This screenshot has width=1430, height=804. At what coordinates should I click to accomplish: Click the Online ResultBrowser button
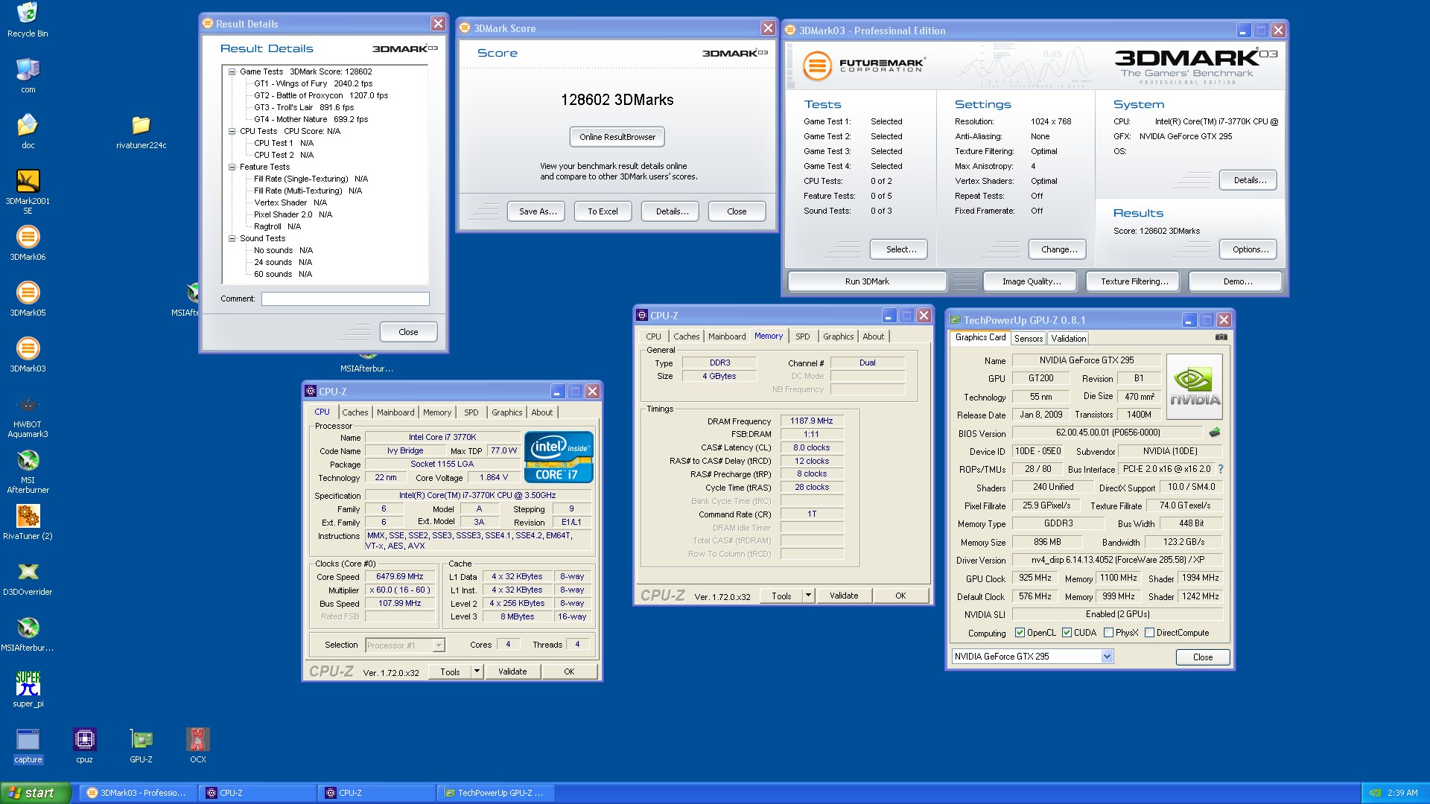tap(617, 137)
